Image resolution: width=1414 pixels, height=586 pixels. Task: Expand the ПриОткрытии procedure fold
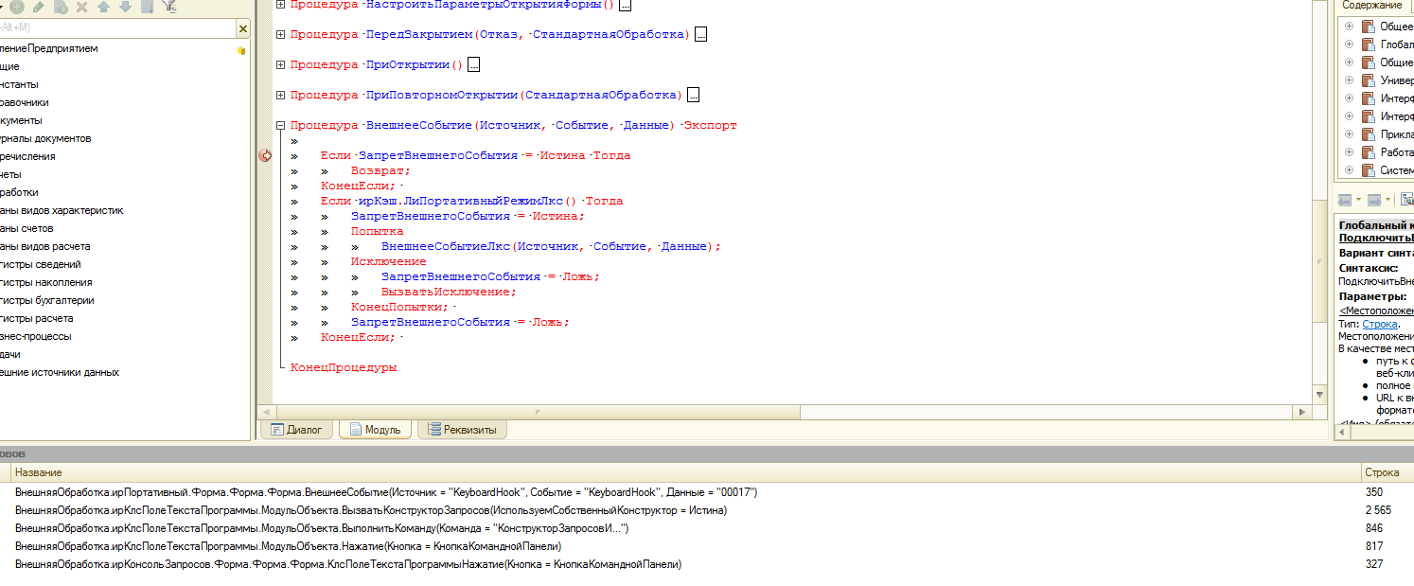point(280,64)
